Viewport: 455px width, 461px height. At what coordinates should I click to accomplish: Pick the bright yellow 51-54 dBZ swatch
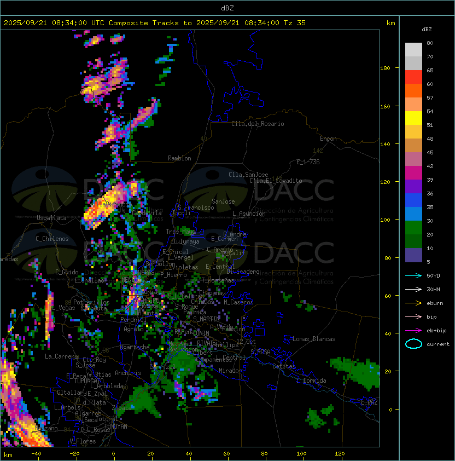point(413,118)
